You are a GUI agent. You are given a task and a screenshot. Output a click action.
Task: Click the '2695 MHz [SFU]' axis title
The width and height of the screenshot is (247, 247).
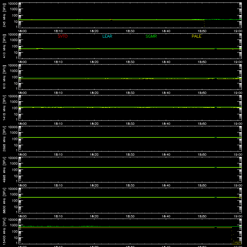point(4,139)
